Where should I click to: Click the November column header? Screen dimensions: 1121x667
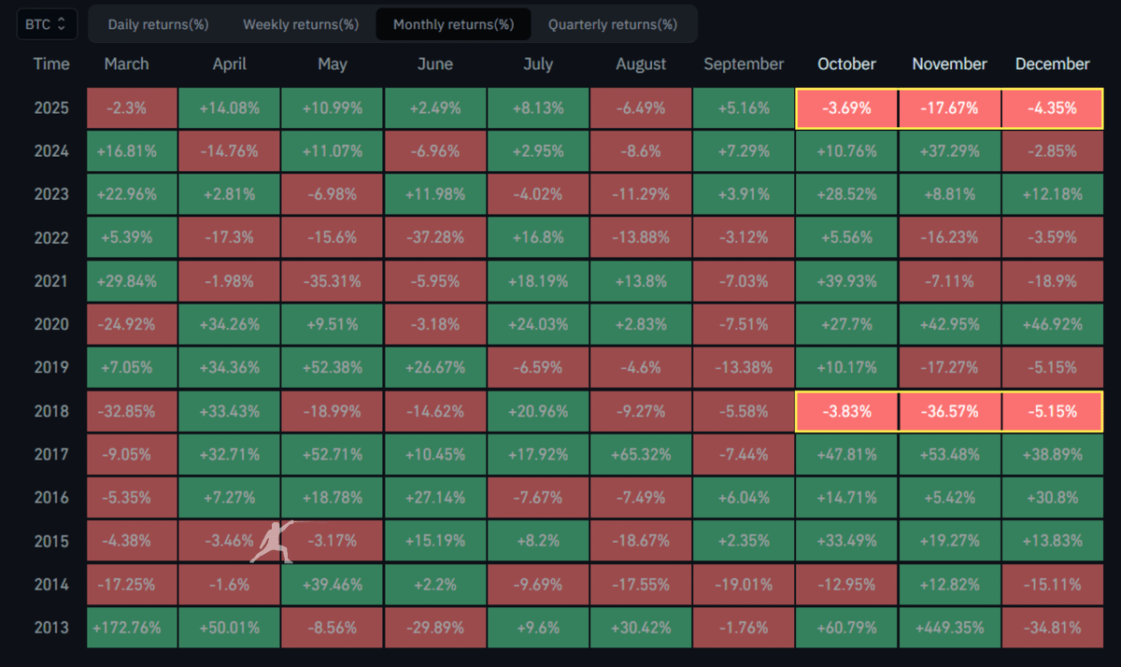(949, 64)
